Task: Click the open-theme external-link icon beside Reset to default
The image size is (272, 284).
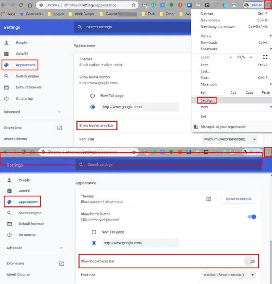Action: click(209, 199)
